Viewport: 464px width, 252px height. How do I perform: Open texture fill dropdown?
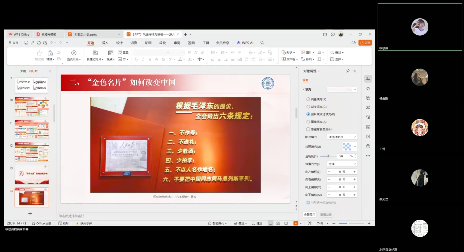[350, 147]
